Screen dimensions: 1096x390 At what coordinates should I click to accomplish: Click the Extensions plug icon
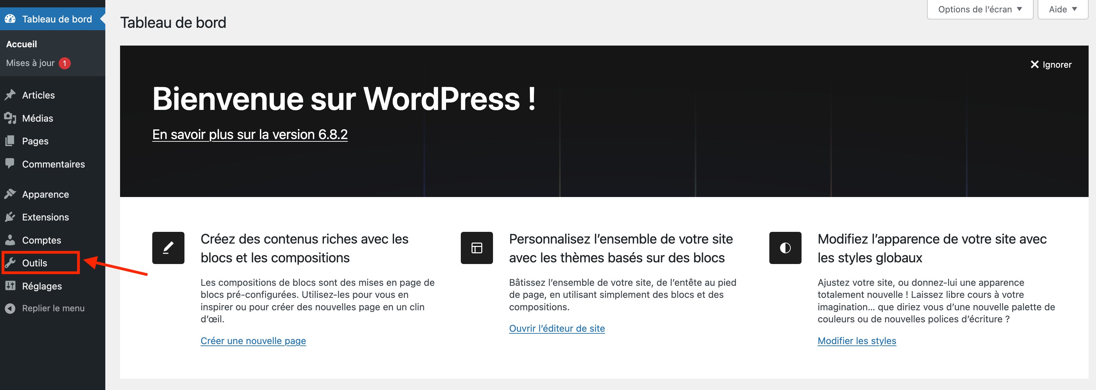[x=10, y=217]
